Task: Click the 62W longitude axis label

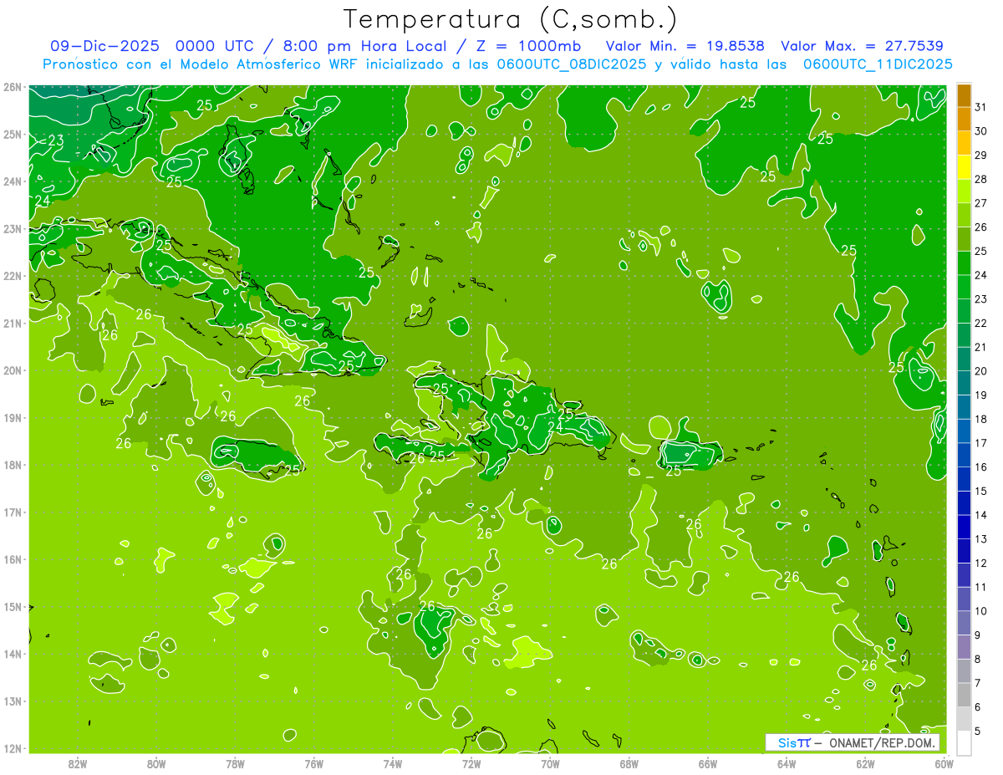Action: point(865,763)
